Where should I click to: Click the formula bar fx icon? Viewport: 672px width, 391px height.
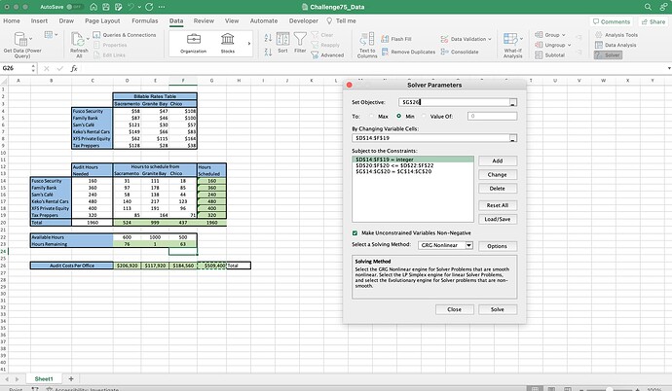pyautogui.click(x=74, y=68)
